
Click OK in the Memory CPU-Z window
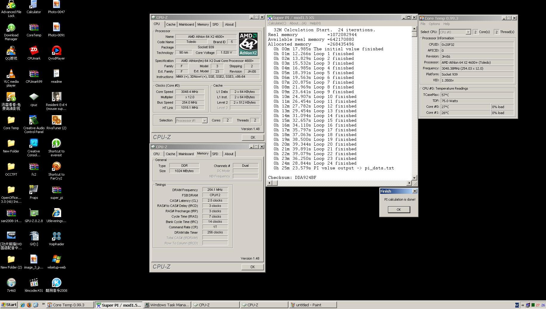253,267
